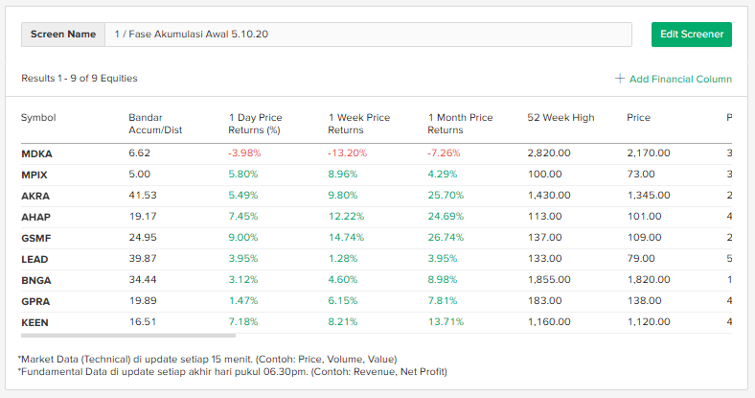
Task: Open LEAD stock symbol
Action: click(x=34, y=259)
